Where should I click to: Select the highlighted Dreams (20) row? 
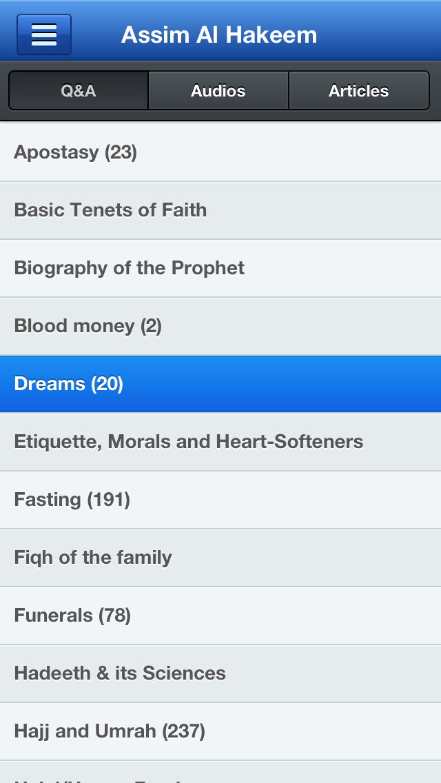[220, 384]
